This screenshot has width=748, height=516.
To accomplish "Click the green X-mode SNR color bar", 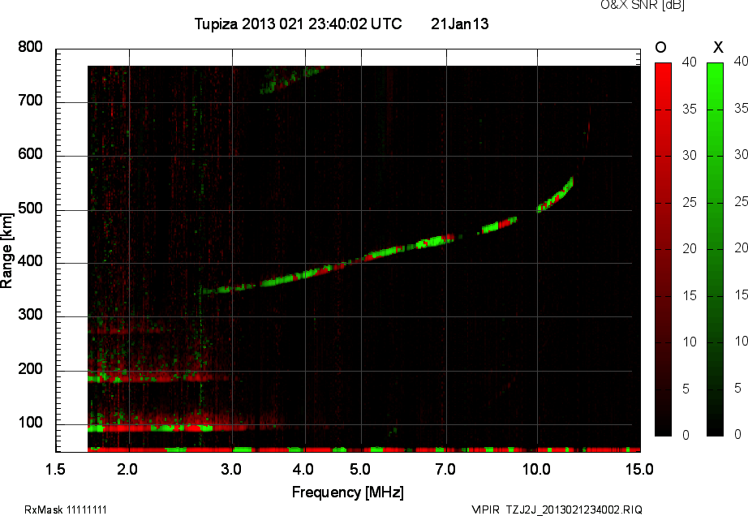I will [715, 249].
